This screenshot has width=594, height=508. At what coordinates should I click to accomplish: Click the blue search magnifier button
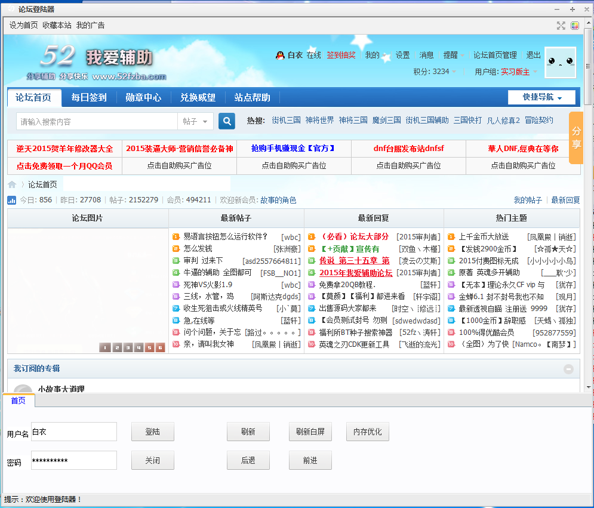[x=227, y=121]
